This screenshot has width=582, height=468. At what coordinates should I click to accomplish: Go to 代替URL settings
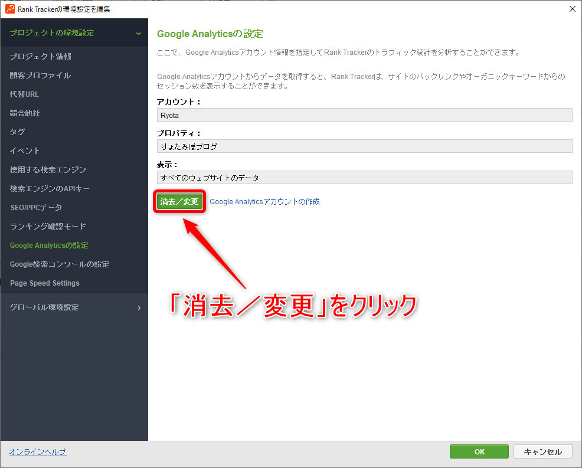tap(25, 94)
